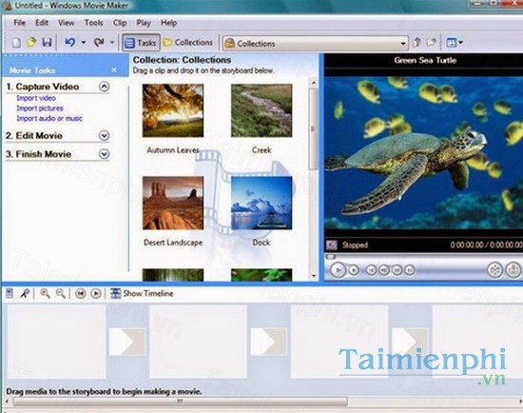Open the File menu
The width and height of the screenshot is (523, 413).
pyautogui.click(x=20, y=23)
